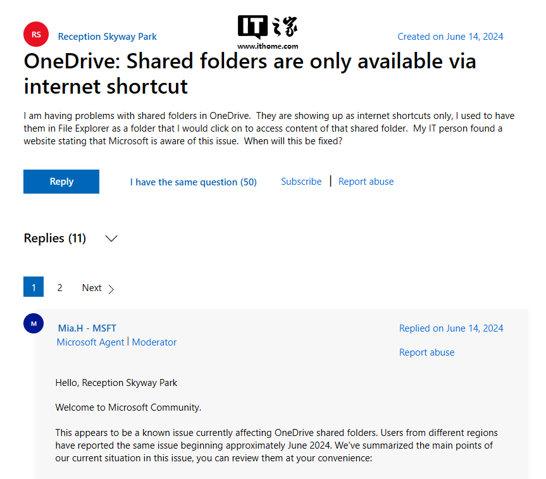
Task: Expand the Replies (11) heading
Action: click(54, 239)
